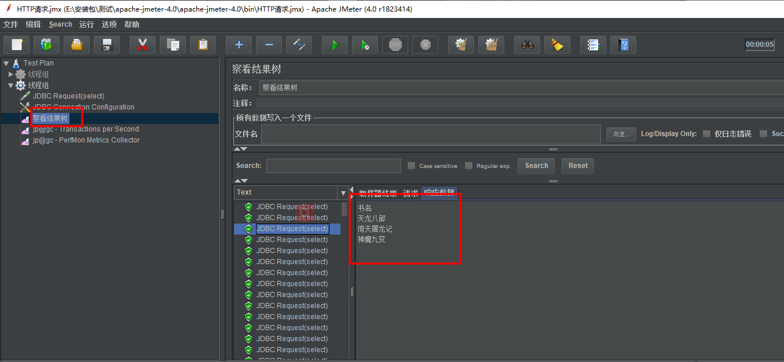Click the PerfMon Metrics Collector icon
The image size is (784, 362).
[25, 141]
